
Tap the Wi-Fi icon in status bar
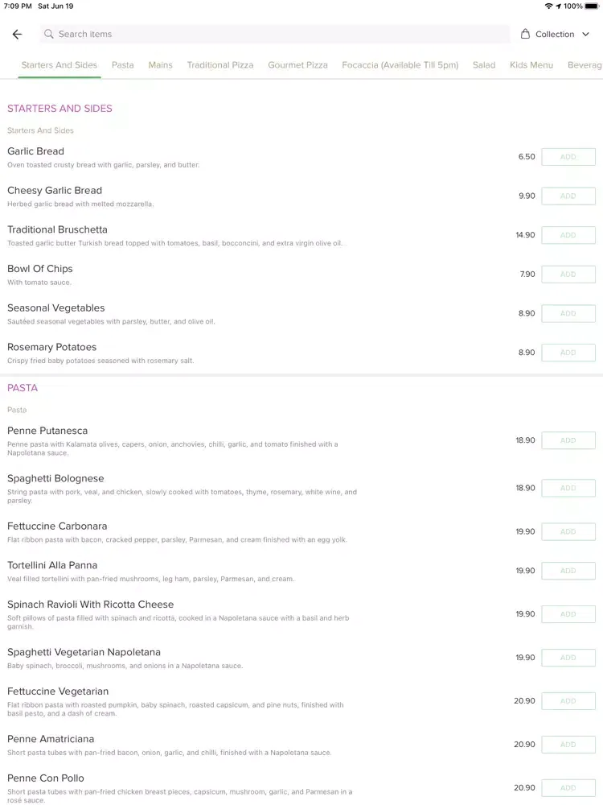[x=548, y=6]
